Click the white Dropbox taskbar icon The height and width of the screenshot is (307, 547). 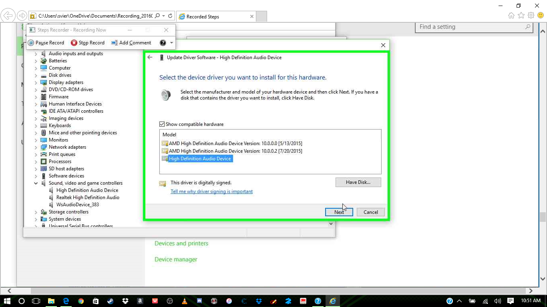pos(125,301)
